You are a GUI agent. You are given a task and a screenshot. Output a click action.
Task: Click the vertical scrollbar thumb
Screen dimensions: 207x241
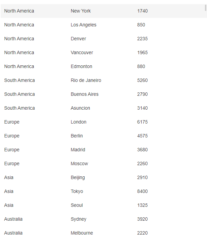[206, 7]
